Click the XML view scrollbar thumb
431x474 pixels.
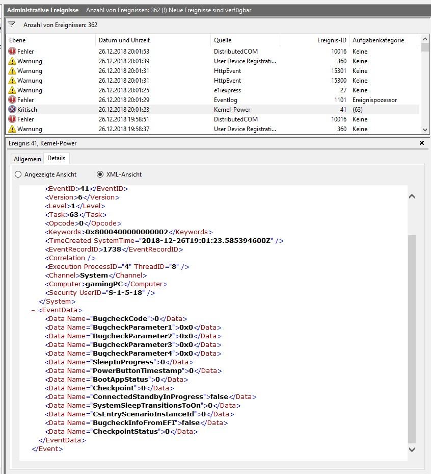pyautogui.click(x=412, y=339)
